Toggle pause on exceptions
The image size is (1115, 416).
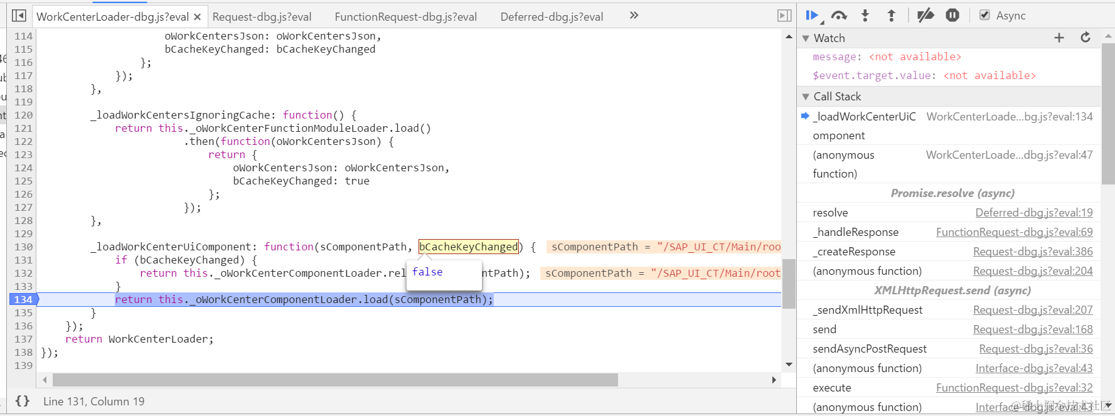(952, 15)
